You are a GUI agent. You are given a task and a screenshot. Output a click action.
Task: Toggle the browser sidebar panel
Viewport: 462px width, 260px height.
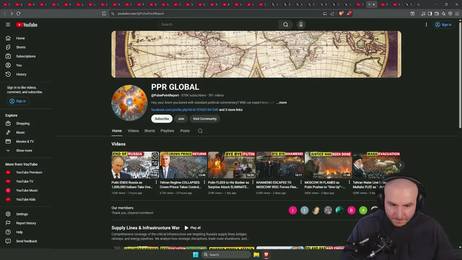pyautogui.click(x=430, y=13)
